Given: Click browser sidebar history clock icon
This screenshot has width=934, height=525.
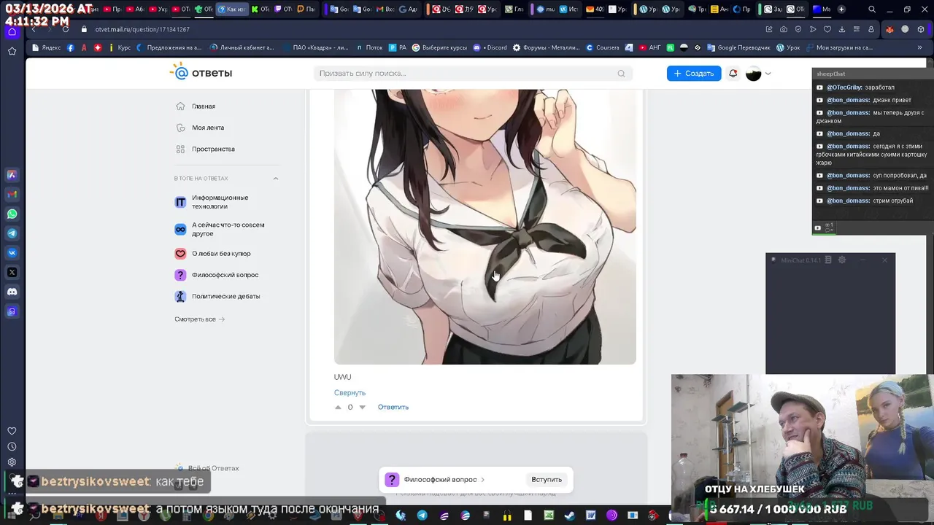Looking at the screenshot, I should [12, 446].
